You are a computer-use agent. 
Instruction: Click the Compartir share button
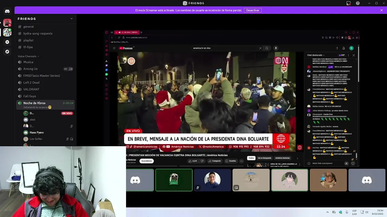click(215, 161)
